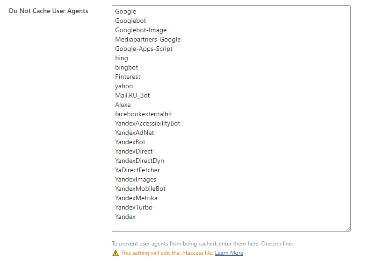The image size is (369, 259).
Task: Click the orange warning triangle icon
Action: [116, 253]
